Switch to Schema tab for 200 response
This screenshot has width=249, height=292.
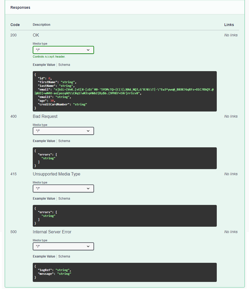[64, 65]
